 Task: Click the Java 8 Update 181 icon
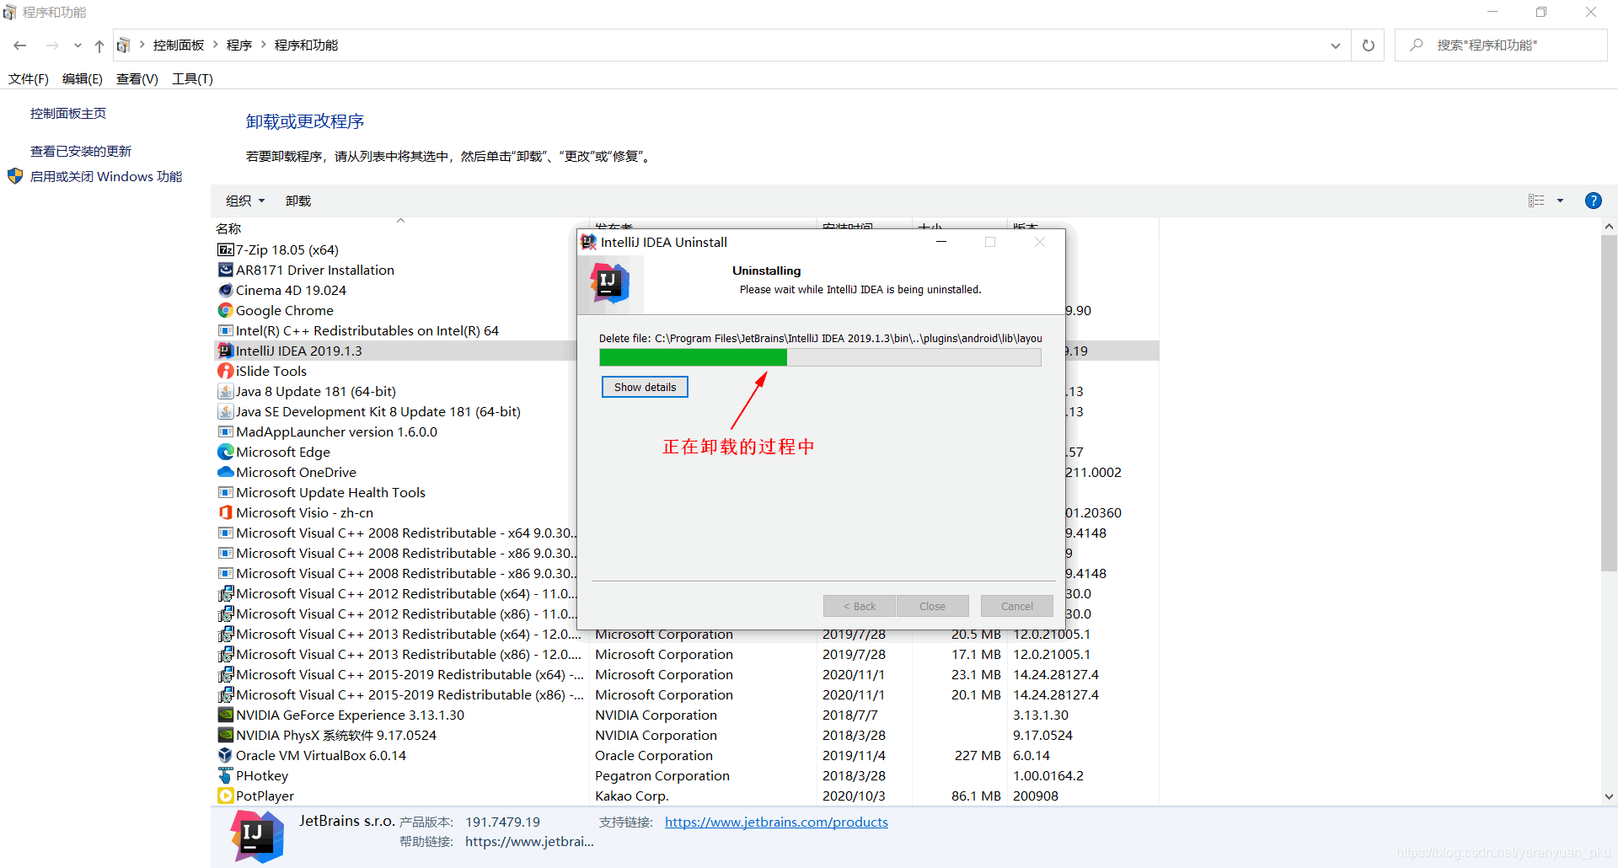tap(225, 391)
